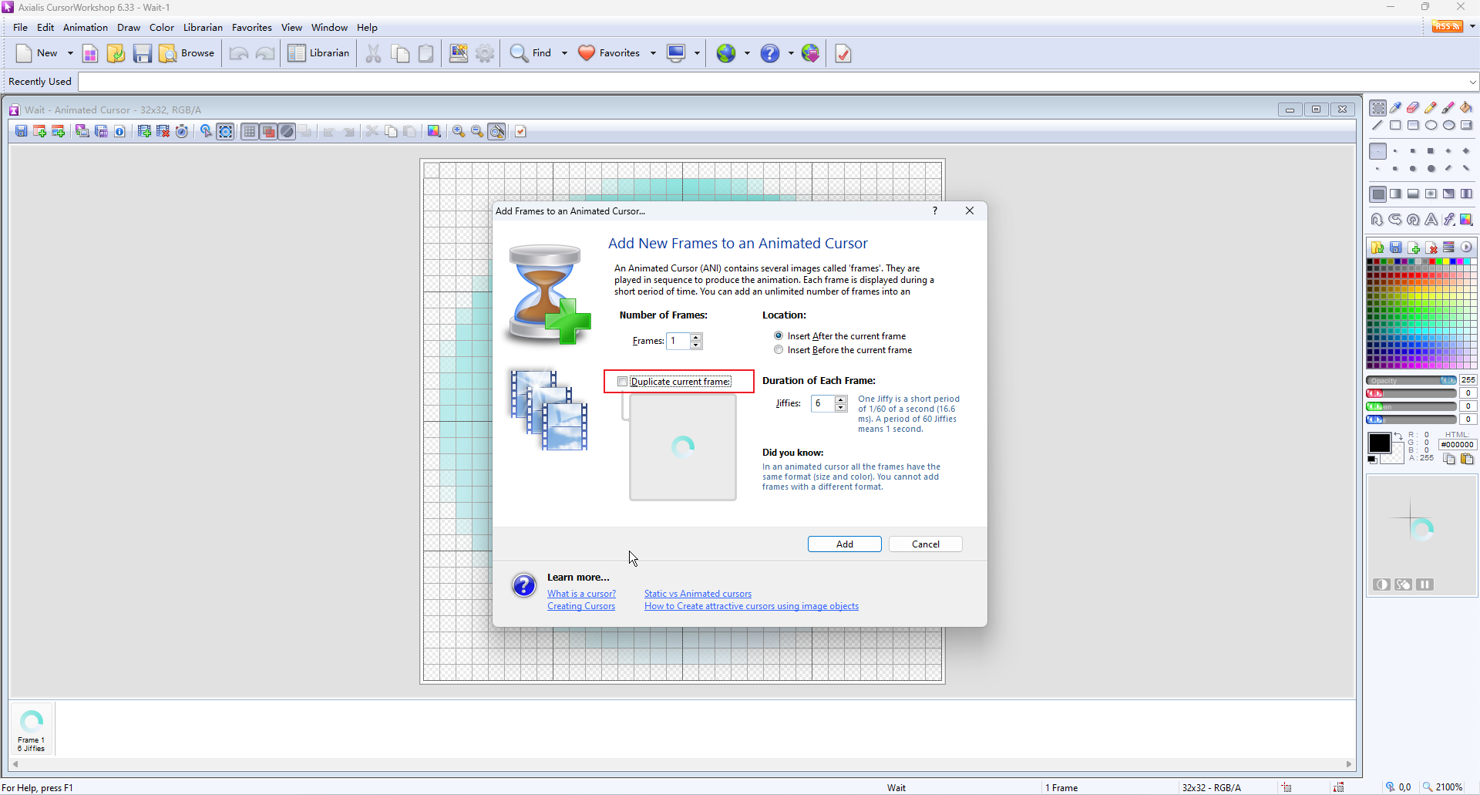Select Insert After the current frame
Screen dimensions: 1480x795
coord(779,336)
